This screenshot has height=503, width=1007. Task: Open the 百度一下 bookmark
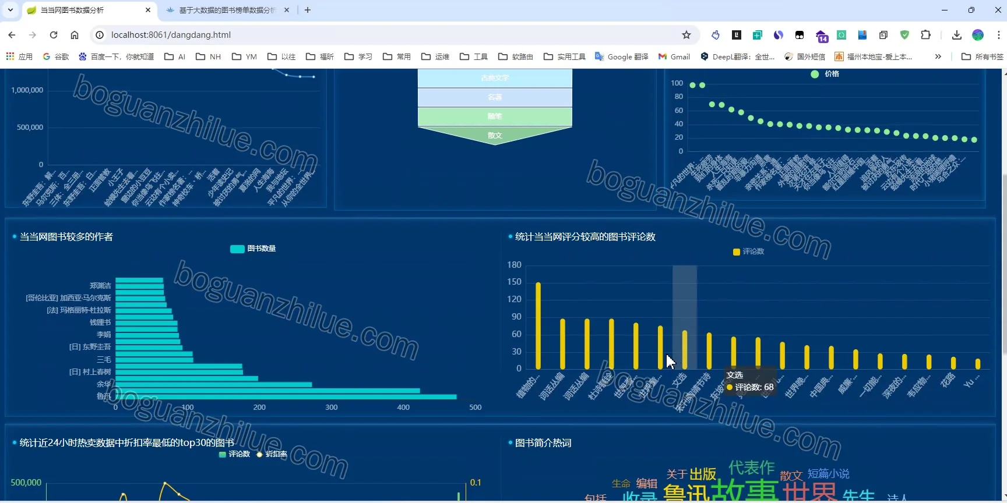point(117,56)
